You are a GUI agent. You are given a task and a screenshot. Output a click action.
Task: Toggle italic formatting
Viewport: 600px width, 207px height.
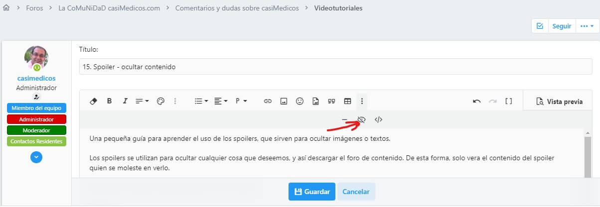point(125,101)
